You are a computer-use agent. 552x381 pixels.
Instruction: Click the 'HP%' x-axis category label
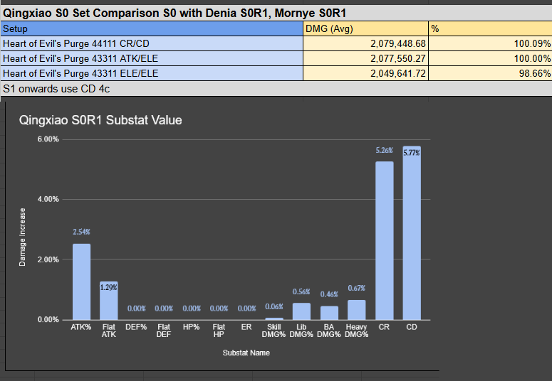click(191, 327)
